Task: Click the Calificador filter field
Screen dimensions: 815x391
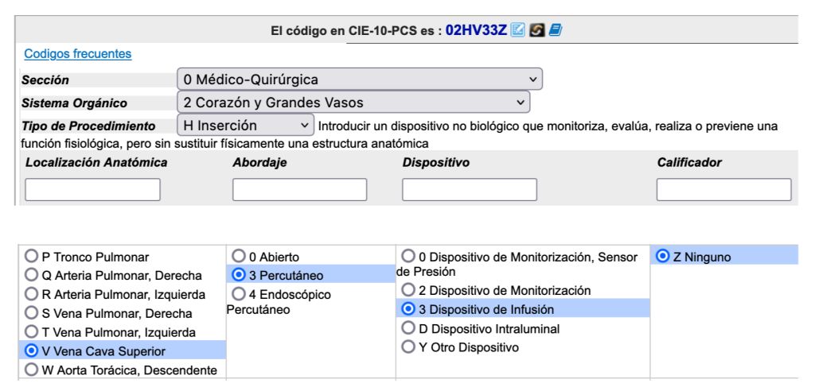Action: (723, 189)
